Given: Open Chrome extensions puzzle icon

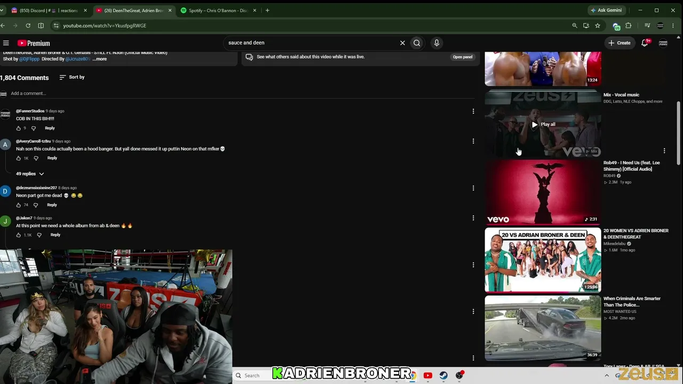Looking at the screenshot, I should [629, 26].
